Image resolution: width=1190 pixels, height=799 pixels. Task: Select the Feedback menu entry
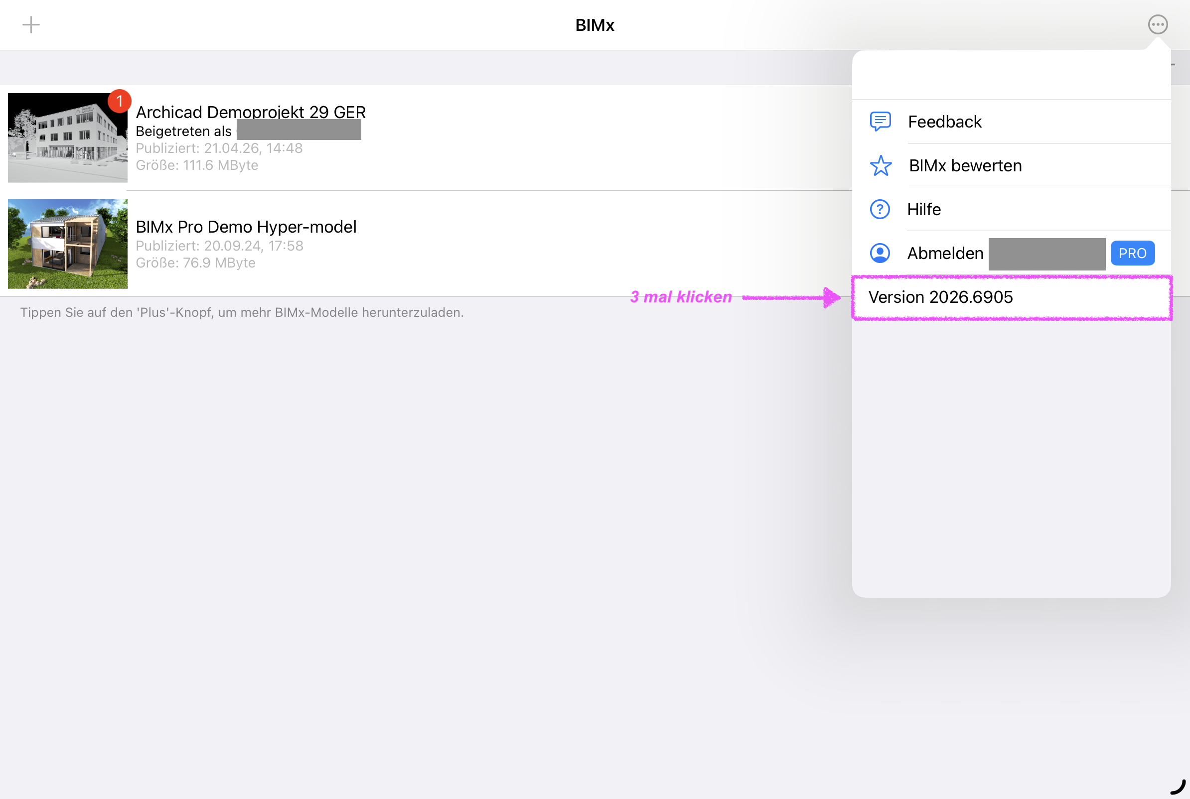[x=1011, y=122]
